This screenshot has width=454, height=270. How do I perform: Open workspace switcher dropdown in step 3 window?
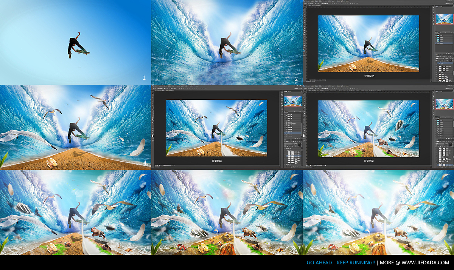[449, 3]
